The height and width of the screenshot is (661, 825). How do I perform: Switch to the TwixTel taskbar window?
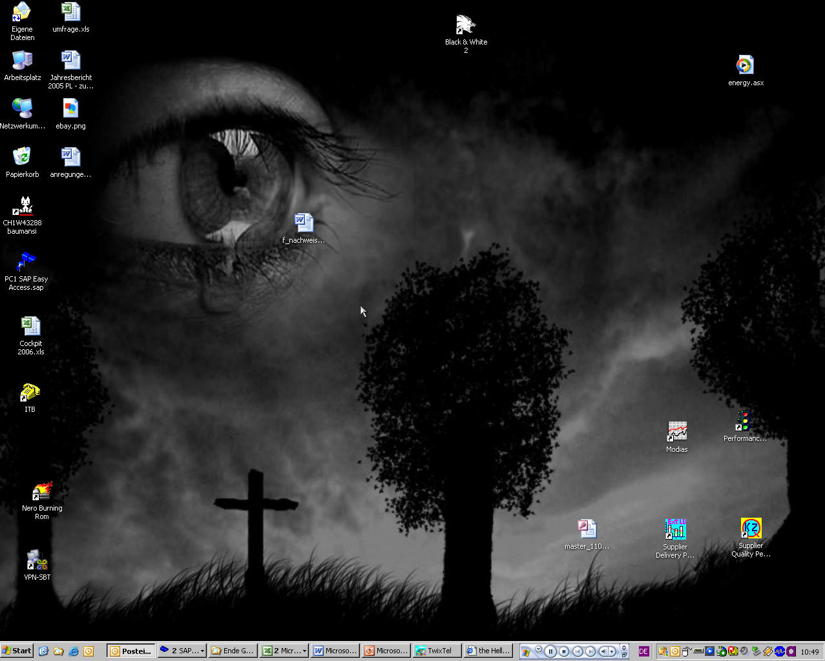437,651
